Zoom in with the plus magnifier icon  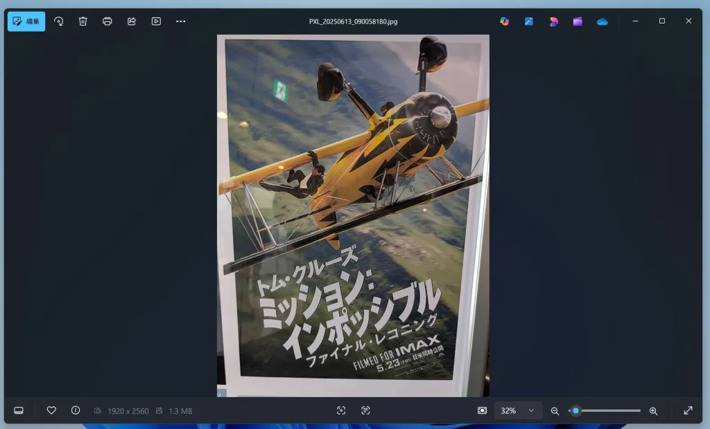tap(653, 411)
